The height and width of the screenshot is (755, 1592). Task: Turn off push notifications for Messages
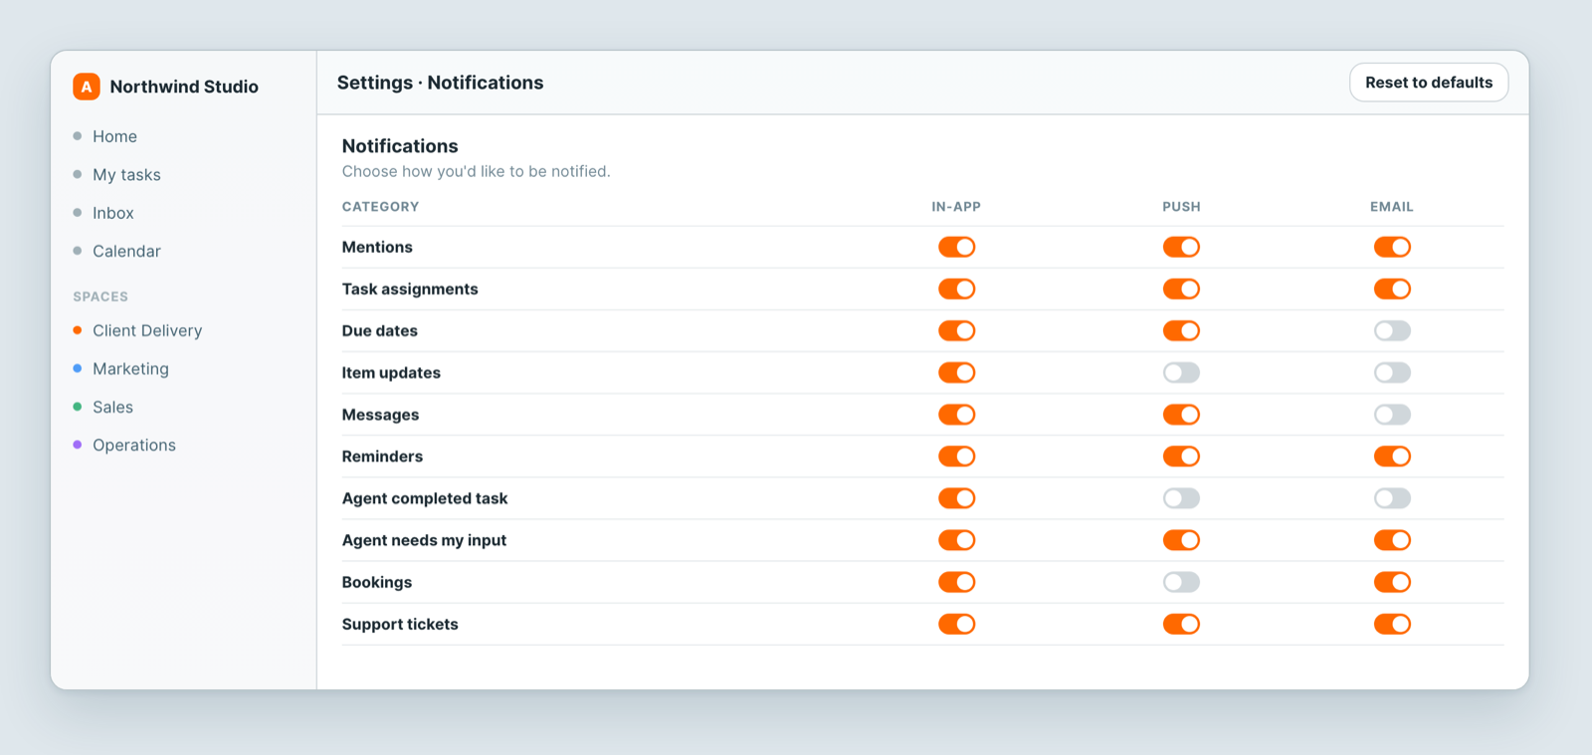pyautogui.click(x=1182, y=415)
